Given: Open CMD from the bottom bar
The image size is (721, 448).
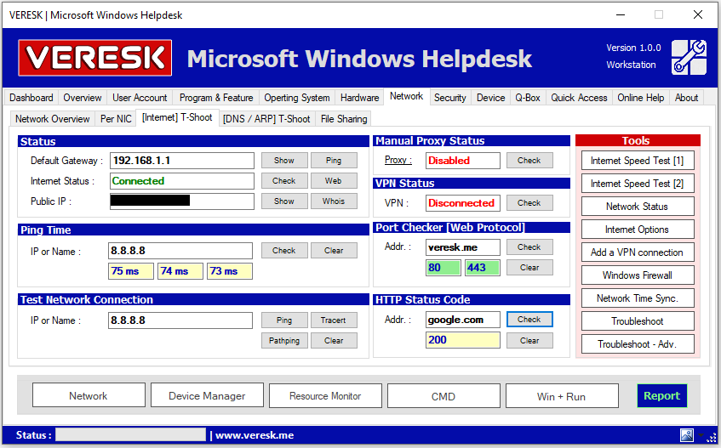Looking at the screenshot, I should pyautogui.click(x=443, y=396).
